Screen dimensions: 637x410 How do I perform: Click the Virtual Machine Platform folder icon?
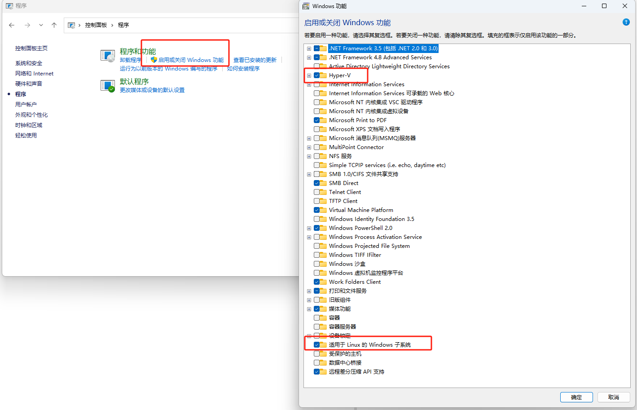point(323,210)
